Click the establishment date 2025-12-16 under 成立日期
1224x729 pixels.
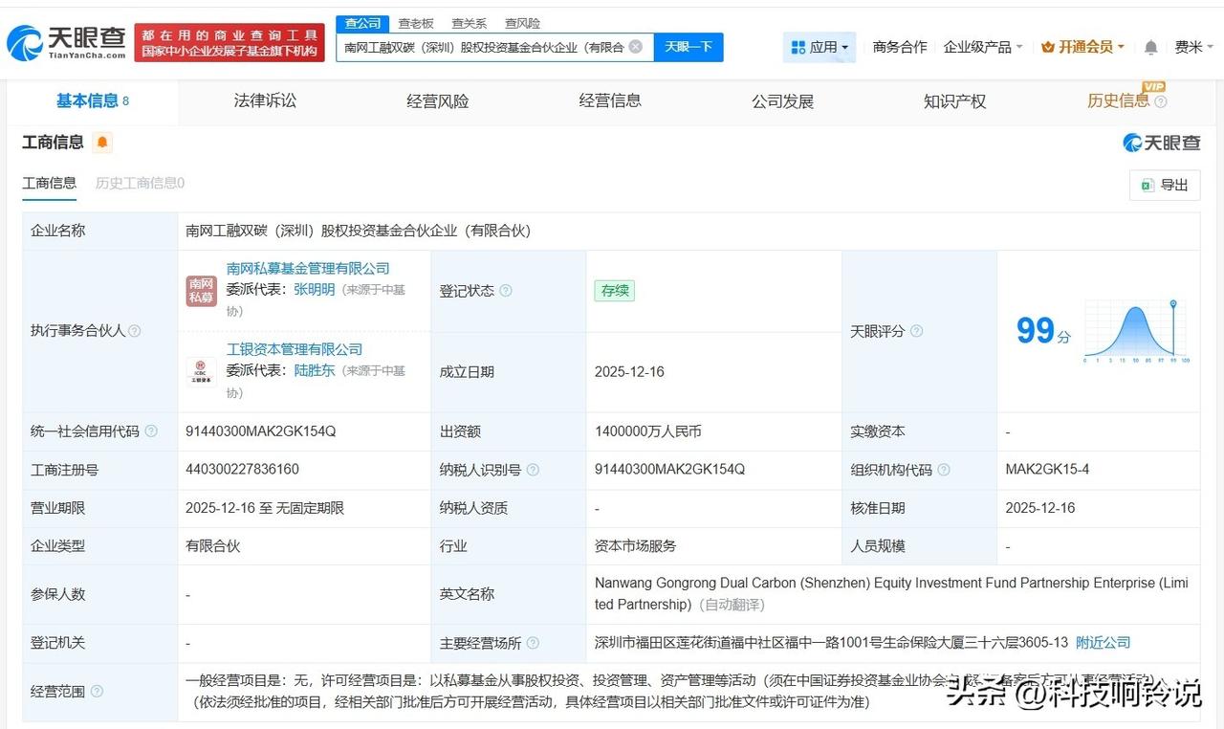click(x=629, y=372)
